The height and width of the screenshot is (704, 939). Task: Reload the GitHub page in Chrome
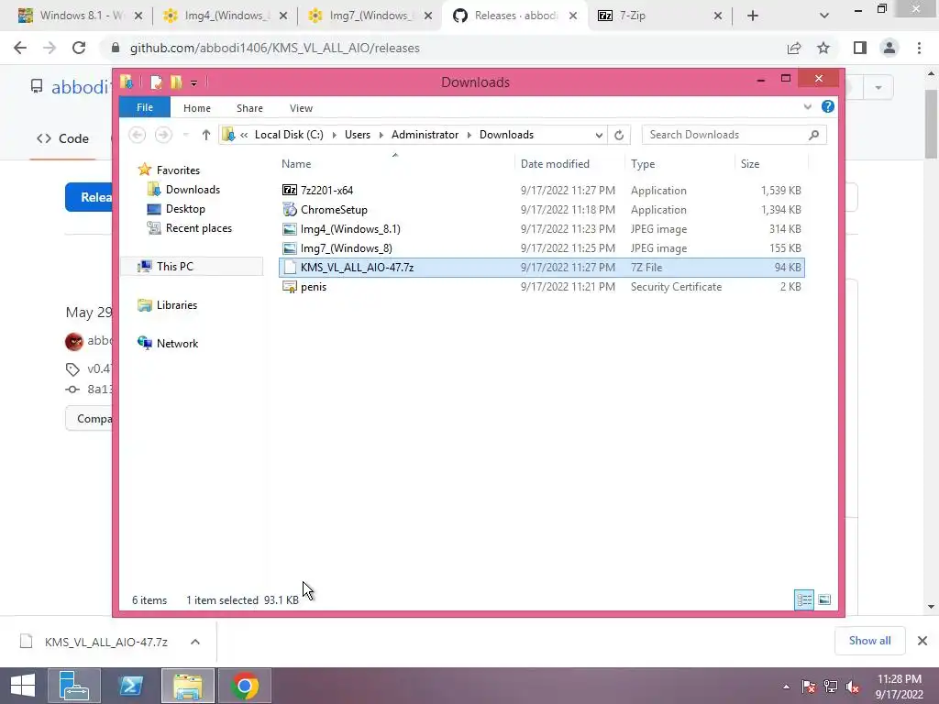click(79, 48)
